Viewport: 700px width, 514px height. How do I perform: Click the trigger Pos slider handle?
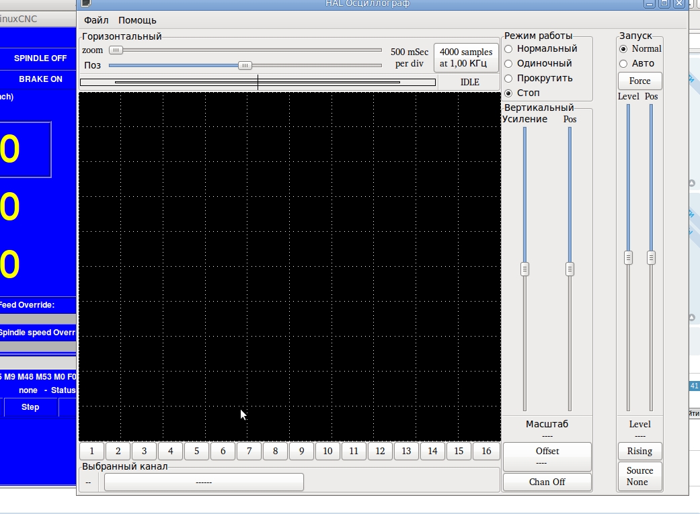(x=652, y=257)
